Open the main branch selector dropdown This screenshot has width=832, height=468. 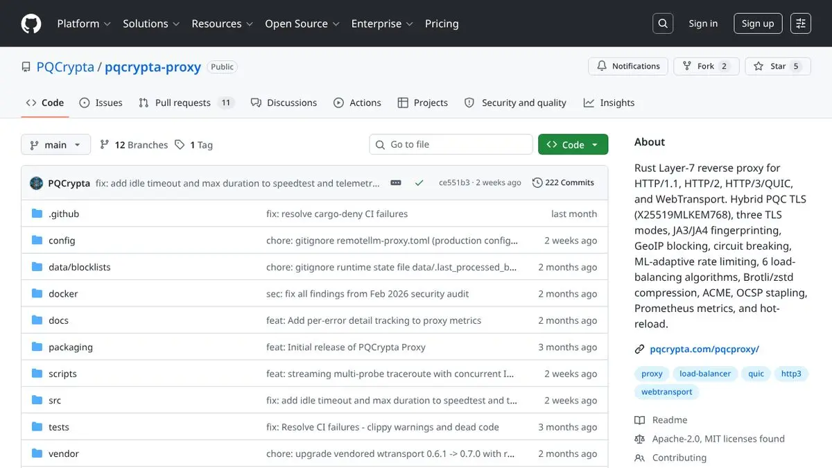55,144
